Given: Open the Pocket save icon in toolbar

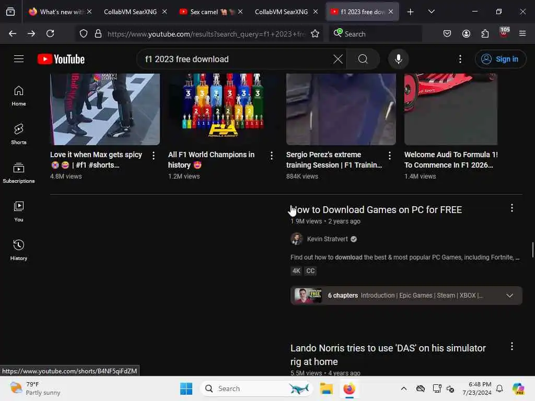Looking at the screenshot, I should [447, 33].
